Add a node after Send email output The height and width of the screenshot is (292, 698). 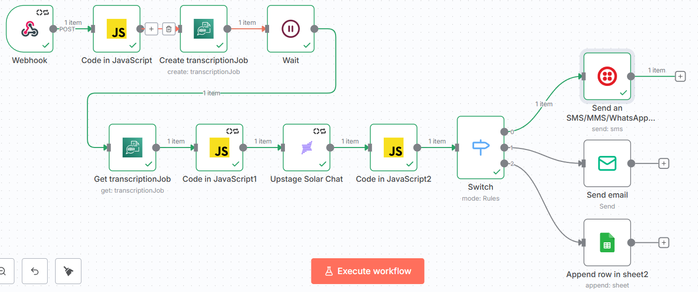664,163
